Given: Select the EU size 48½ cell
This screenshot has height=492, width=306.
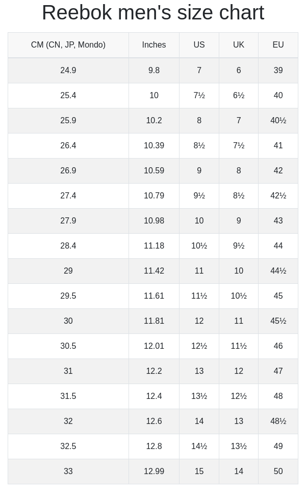Looking at the screenshot, I should click(278, 421).
